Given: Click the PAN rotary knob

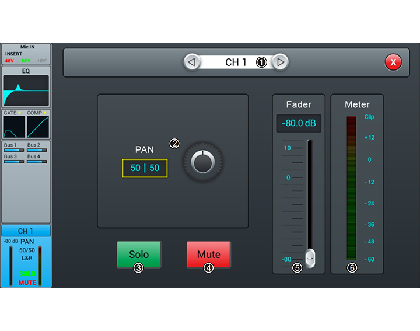Looking at the screenshot, I should coord(202,162).
